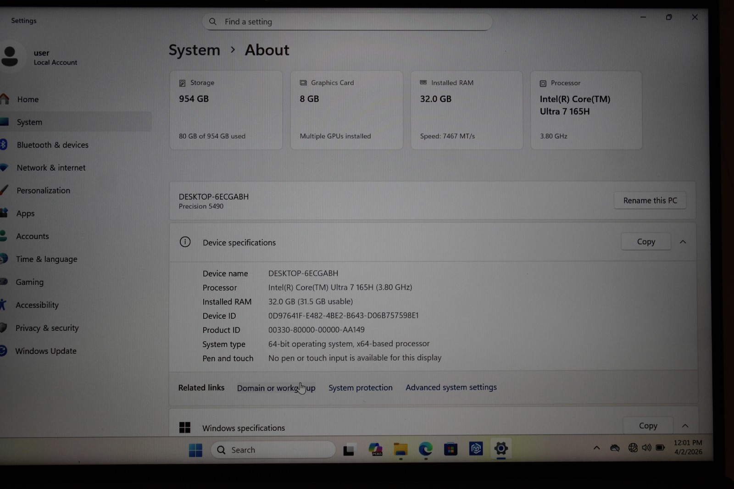Click the Windows logo in Windows specifications
734x489 pixels.
185,428
